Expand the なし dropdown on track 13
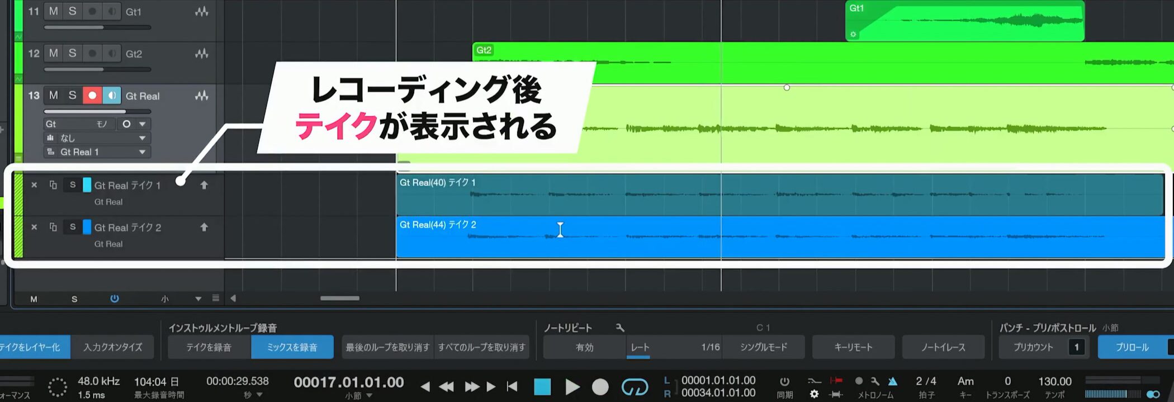1174x402 pixels. [142, 138]
